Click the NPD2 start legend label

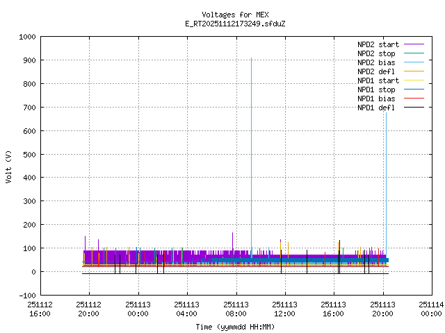tap(376, 44)
